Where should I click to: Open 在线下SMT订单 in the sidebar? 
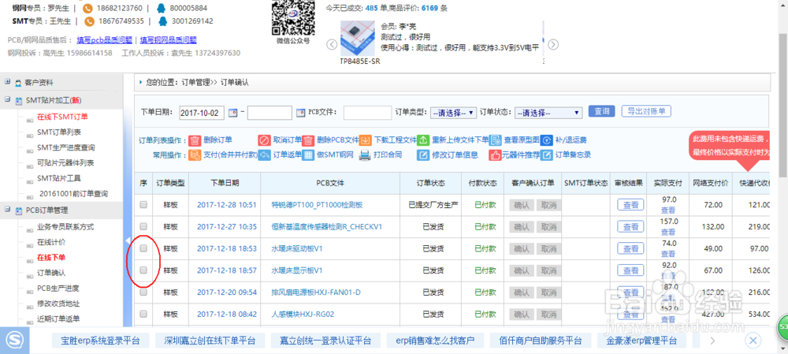(62, 117)
